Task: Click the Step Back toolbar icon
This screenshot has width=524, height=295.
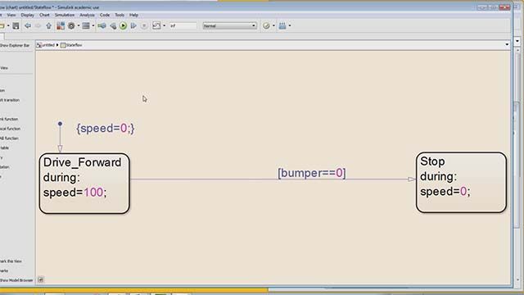Action: coord(113,25)
